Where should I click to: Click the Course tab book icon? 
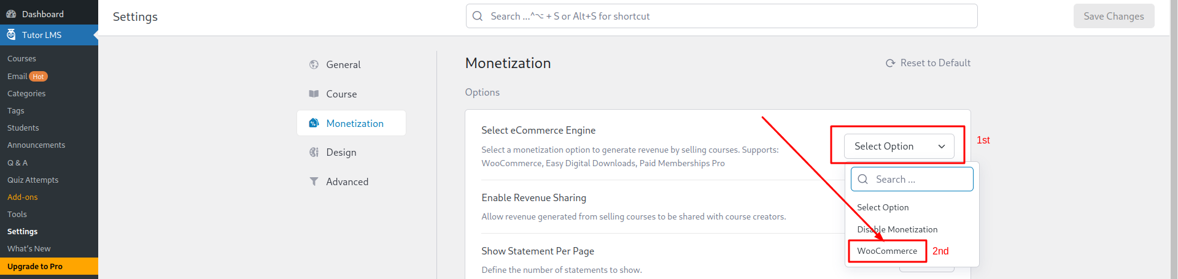click(x=314, y=94)
